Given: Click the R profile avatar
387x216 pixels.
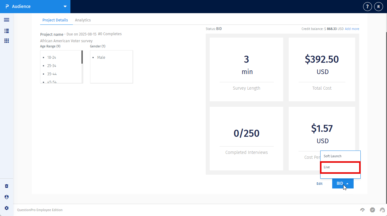Looking at the screenshot, I should [x=378, y=6].
